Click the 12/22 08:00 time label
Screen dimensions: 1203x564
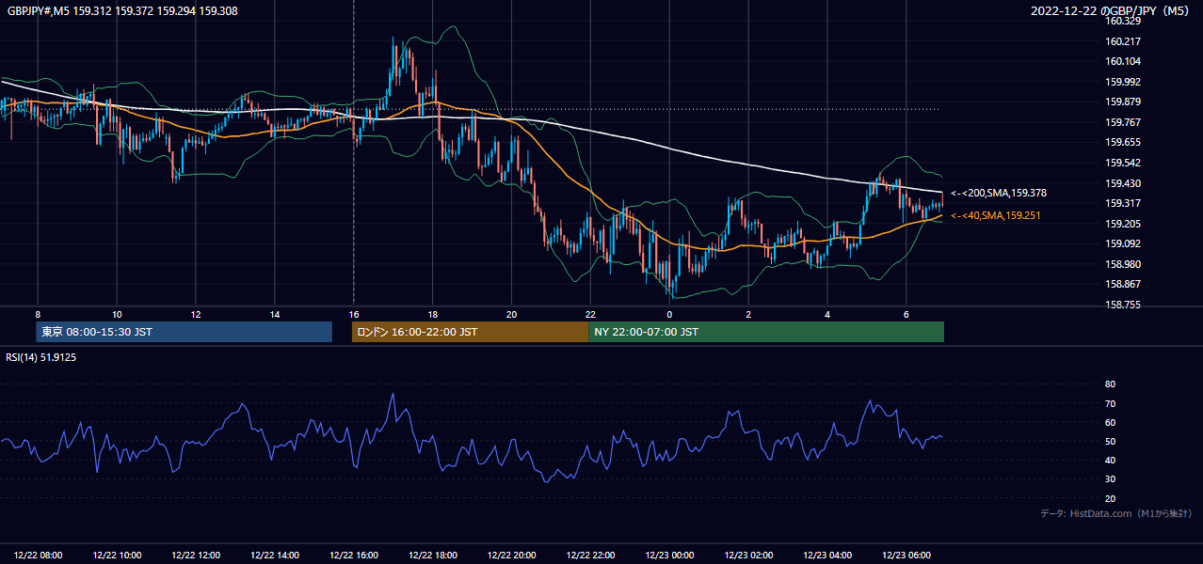point(39,556)
